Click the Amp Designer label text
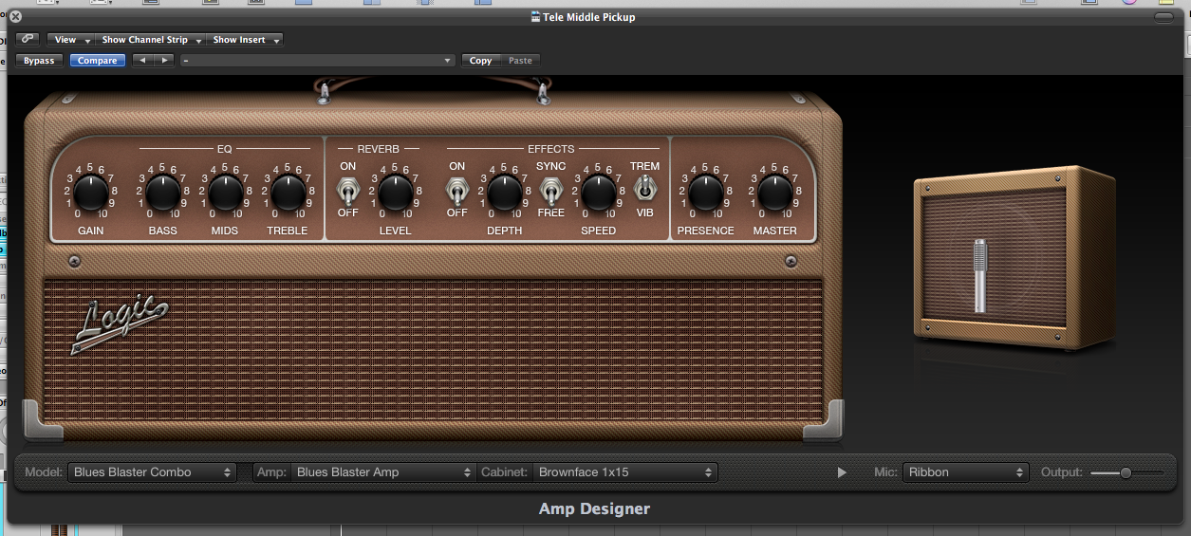Viewport: 1191px width, 536px height. point(595,509)
